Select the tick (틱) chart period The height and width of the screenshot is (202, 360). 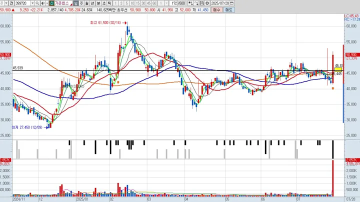109,3
